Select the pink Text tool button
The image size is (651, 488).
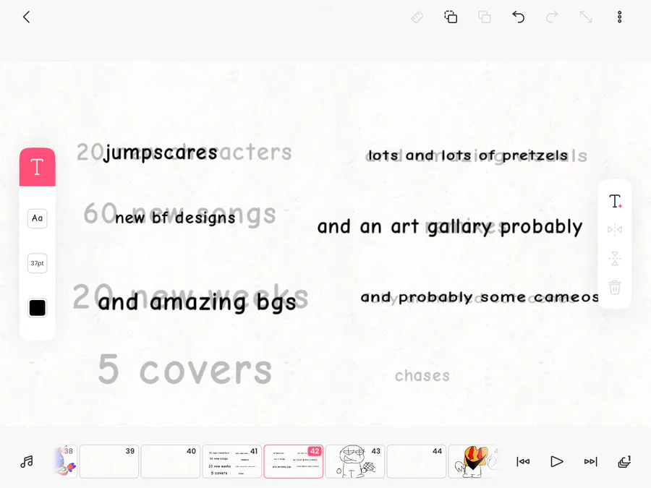tap(38, 167)
